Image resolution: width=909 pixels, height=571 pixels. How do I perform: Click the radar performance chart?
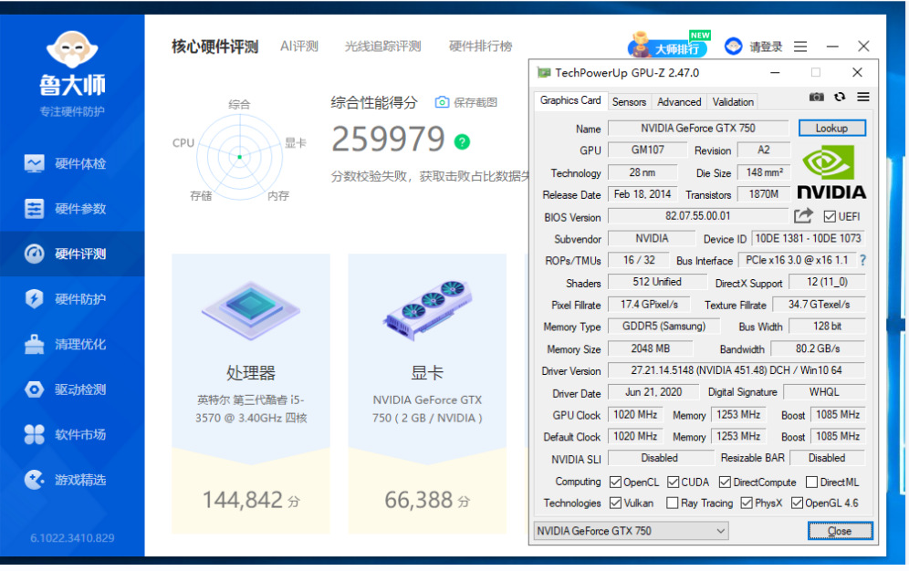tap(239, 156)
